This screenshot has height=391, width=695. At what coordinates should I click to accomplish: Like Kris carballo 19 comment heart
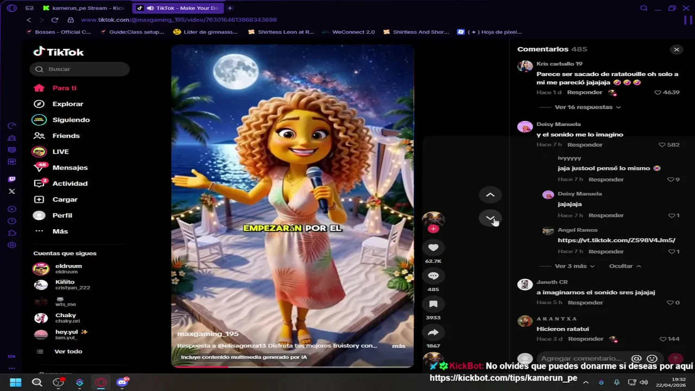[658, 92]
